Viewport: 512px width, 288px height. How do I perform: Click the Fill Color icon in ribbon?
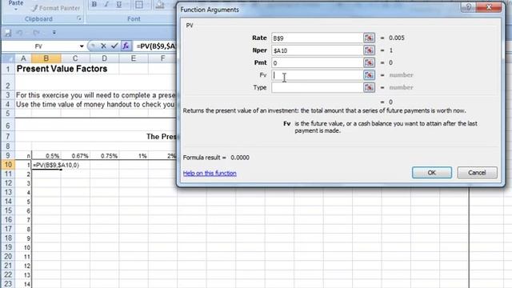coord(160,5)
